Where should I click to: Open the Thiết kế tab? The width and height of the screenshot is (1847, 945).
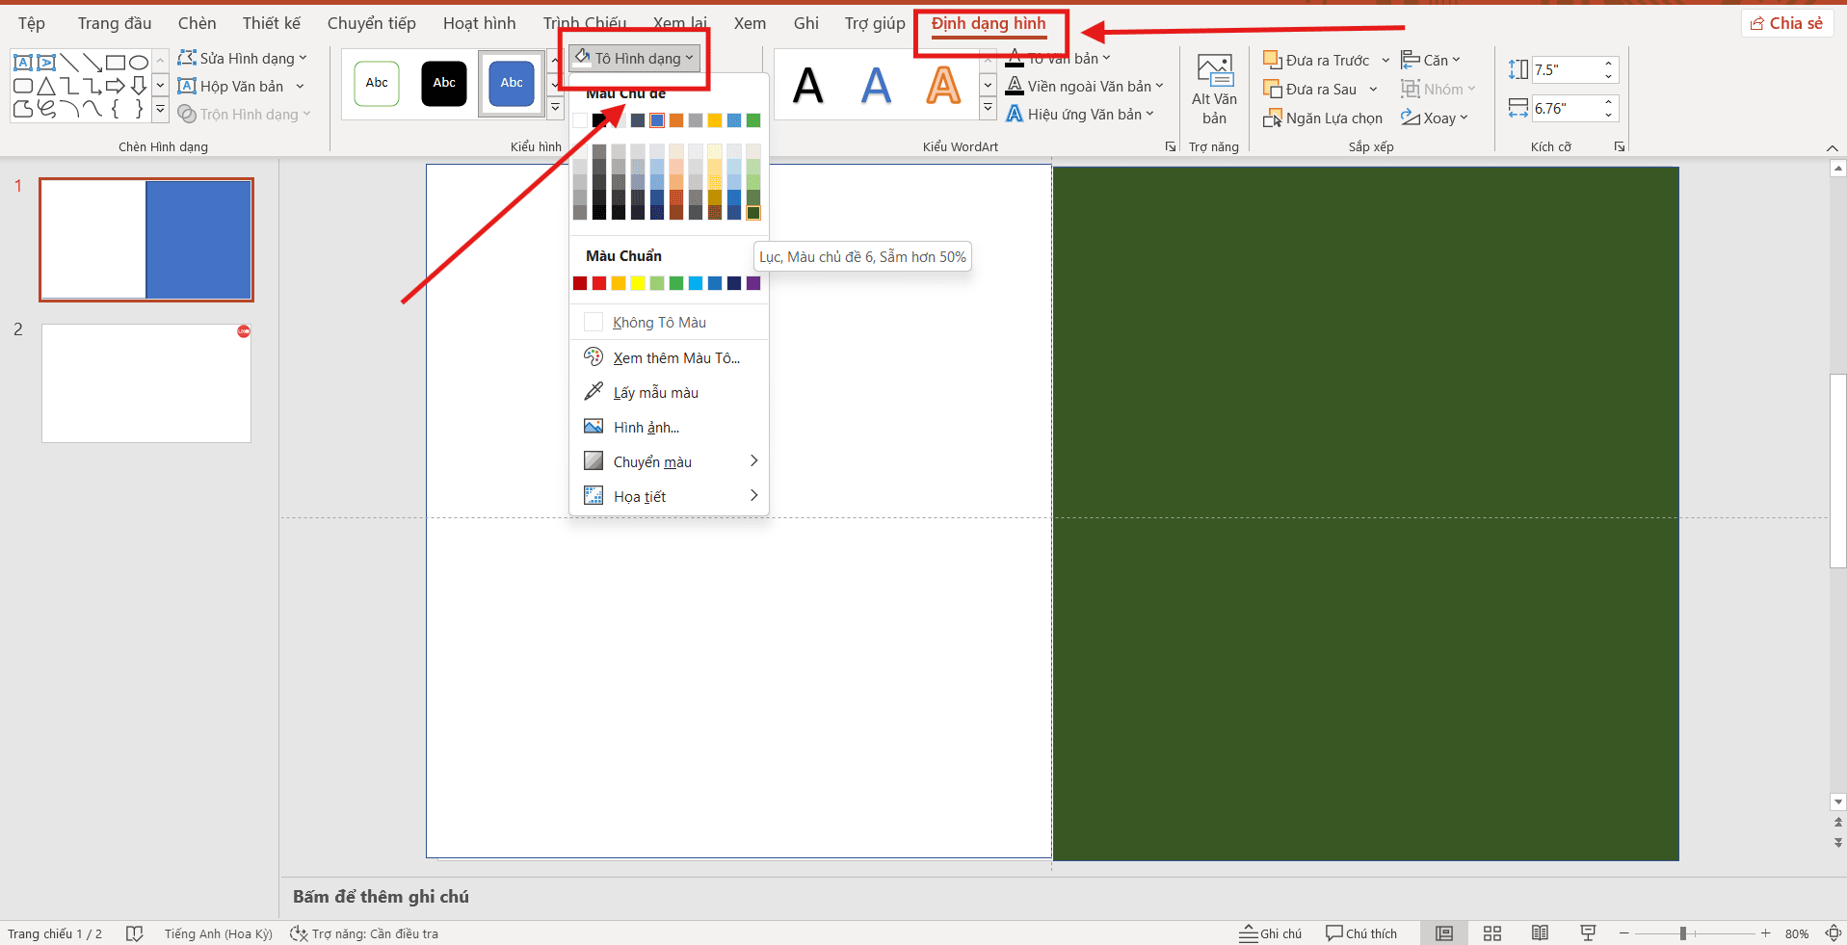coord(271,23)
